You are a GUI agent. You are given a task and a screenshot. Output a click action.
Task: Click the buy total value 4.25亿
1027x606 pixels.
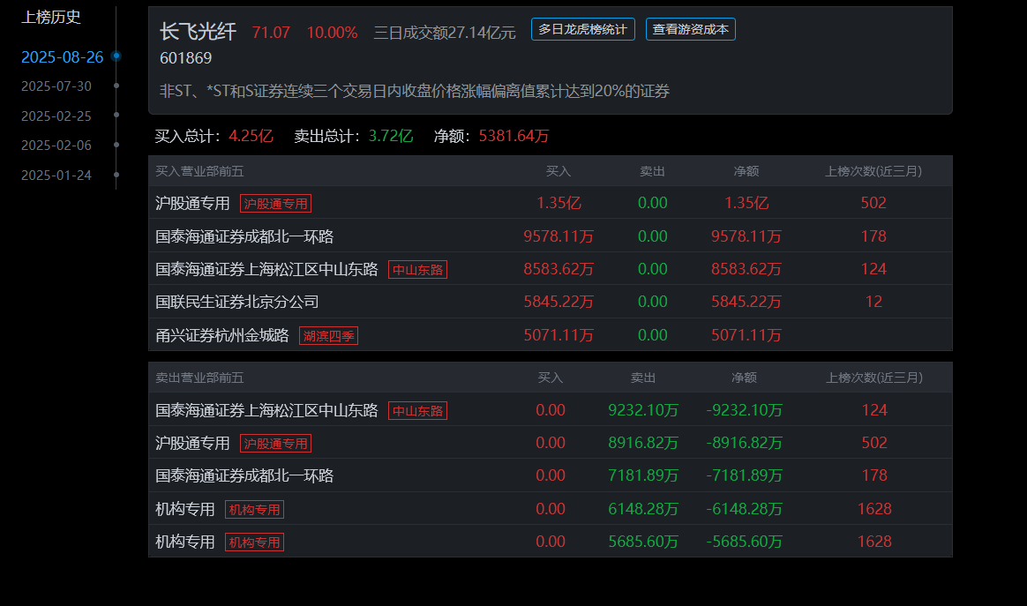[251, 136]
